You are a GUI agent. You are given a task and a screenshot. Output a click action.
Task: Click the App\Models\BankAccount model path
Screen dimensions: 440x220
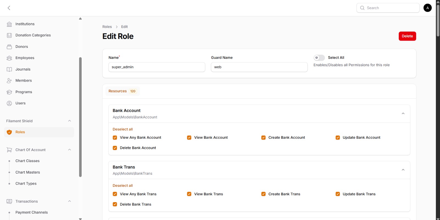(x=135, y=117)
